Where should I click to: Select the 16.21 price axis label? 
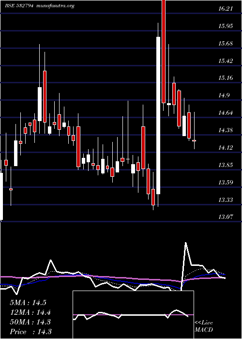point(226,9)
